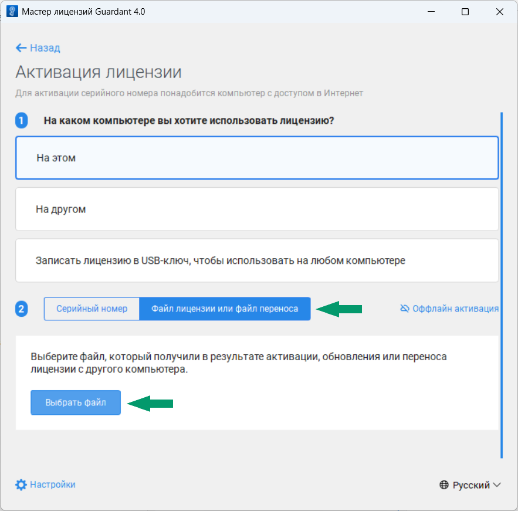Click the Настройки link label
The width and height of the screenshot is (518, 511).
coord(53,485)
